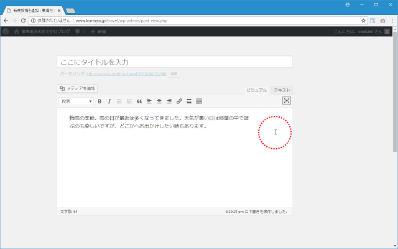Insert a bulleted list
The width and height of the screenshot is (398, 249).
pos(119,101)
